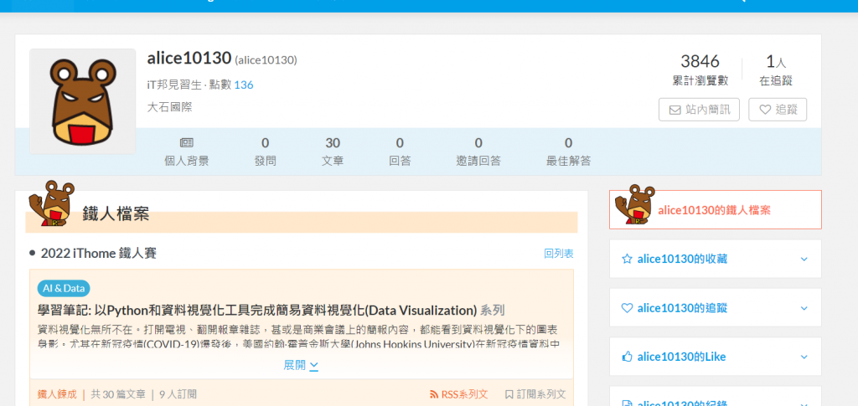Viewport: 858px width, 406px height.
Task: Click the 共30篇文章 count text
Action: [x=118, y=394]
